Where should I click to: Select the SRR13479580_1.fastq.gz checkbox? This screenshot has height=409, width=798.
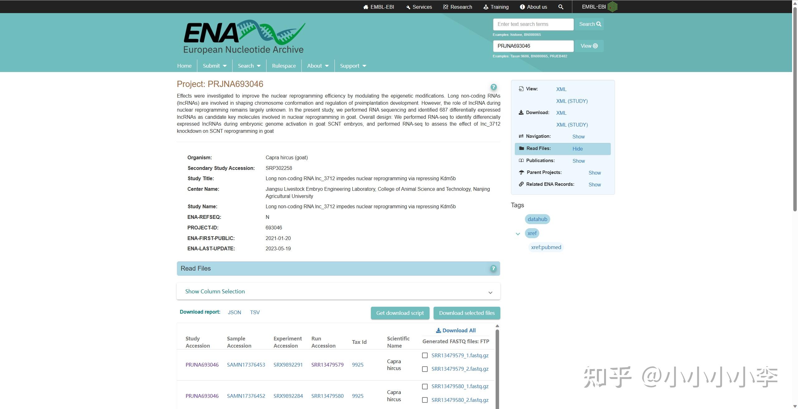pyautogui.click(x=425, y=387)
